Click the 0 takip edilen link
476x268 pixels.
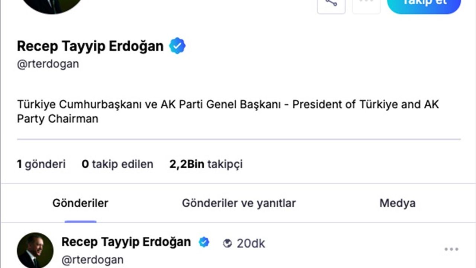pyautogui.click(x=118, y=164)
